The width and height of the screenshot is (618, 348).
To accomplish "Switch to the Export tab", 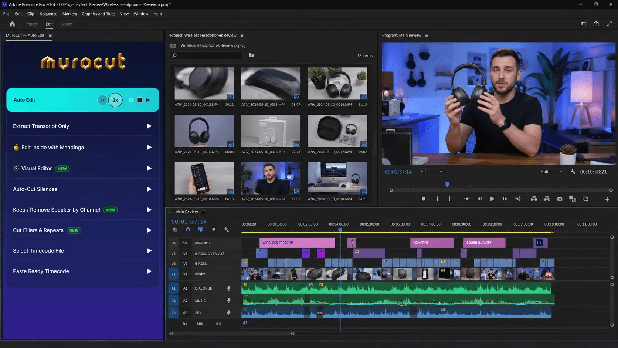I will pos(66,24).
